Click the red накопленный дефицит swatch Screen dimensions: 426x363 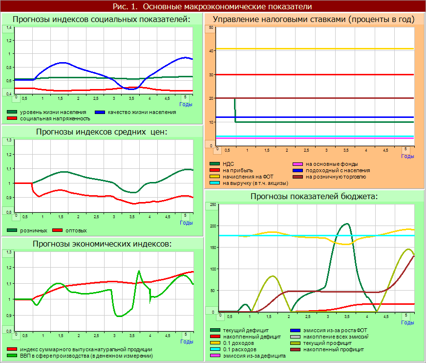[x=215, y=337]
